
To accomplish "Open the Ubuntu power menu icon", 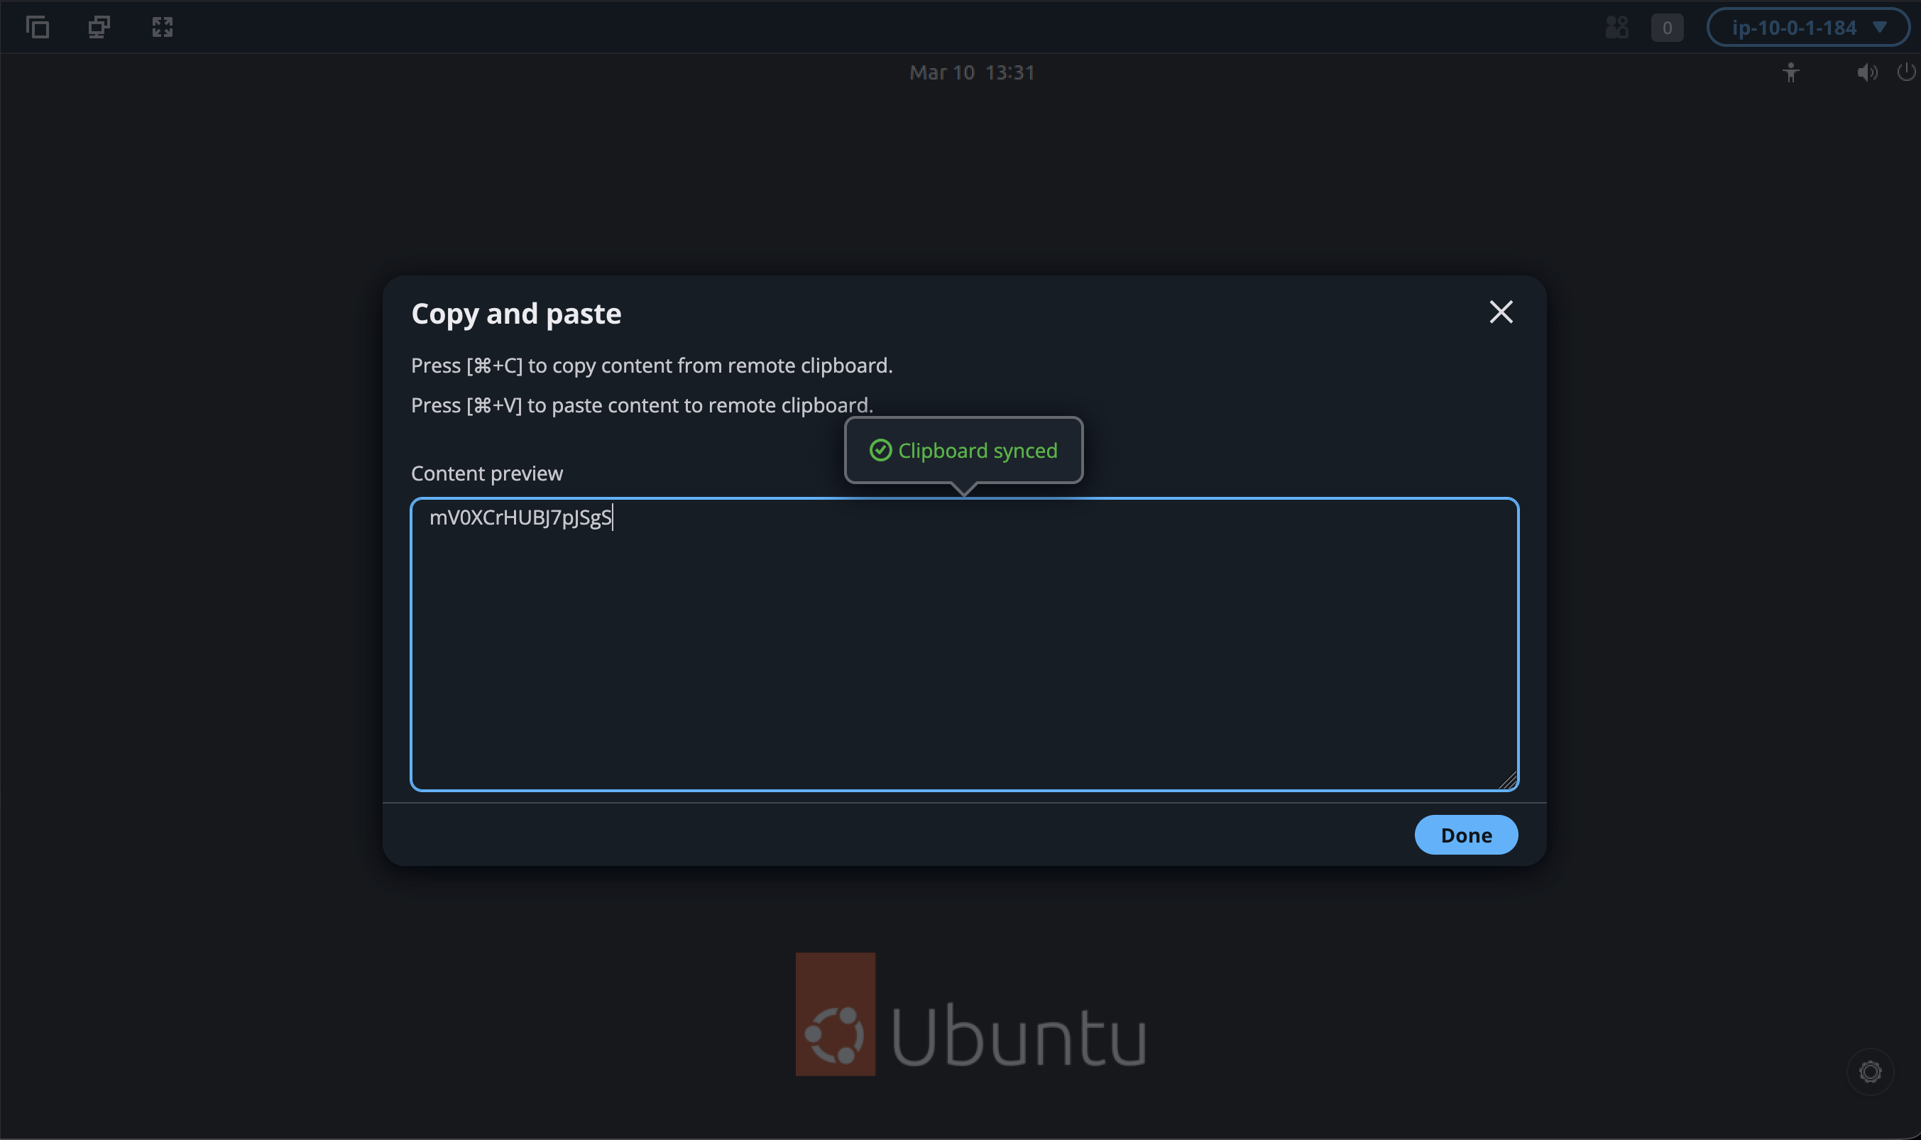I will click(x=1905, y=73).
